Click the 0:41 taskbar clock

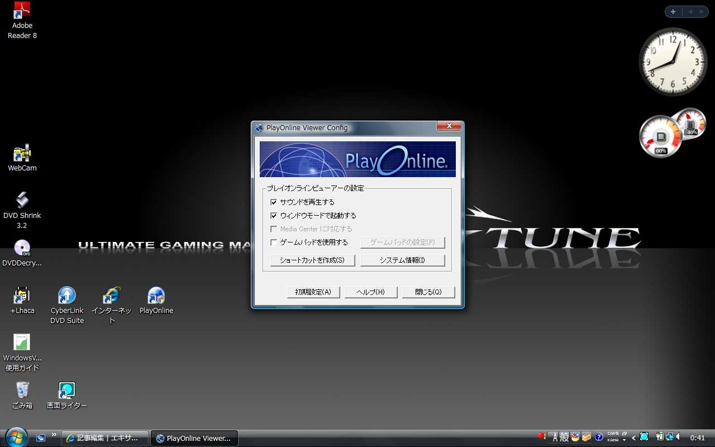[x=697, y=438]
